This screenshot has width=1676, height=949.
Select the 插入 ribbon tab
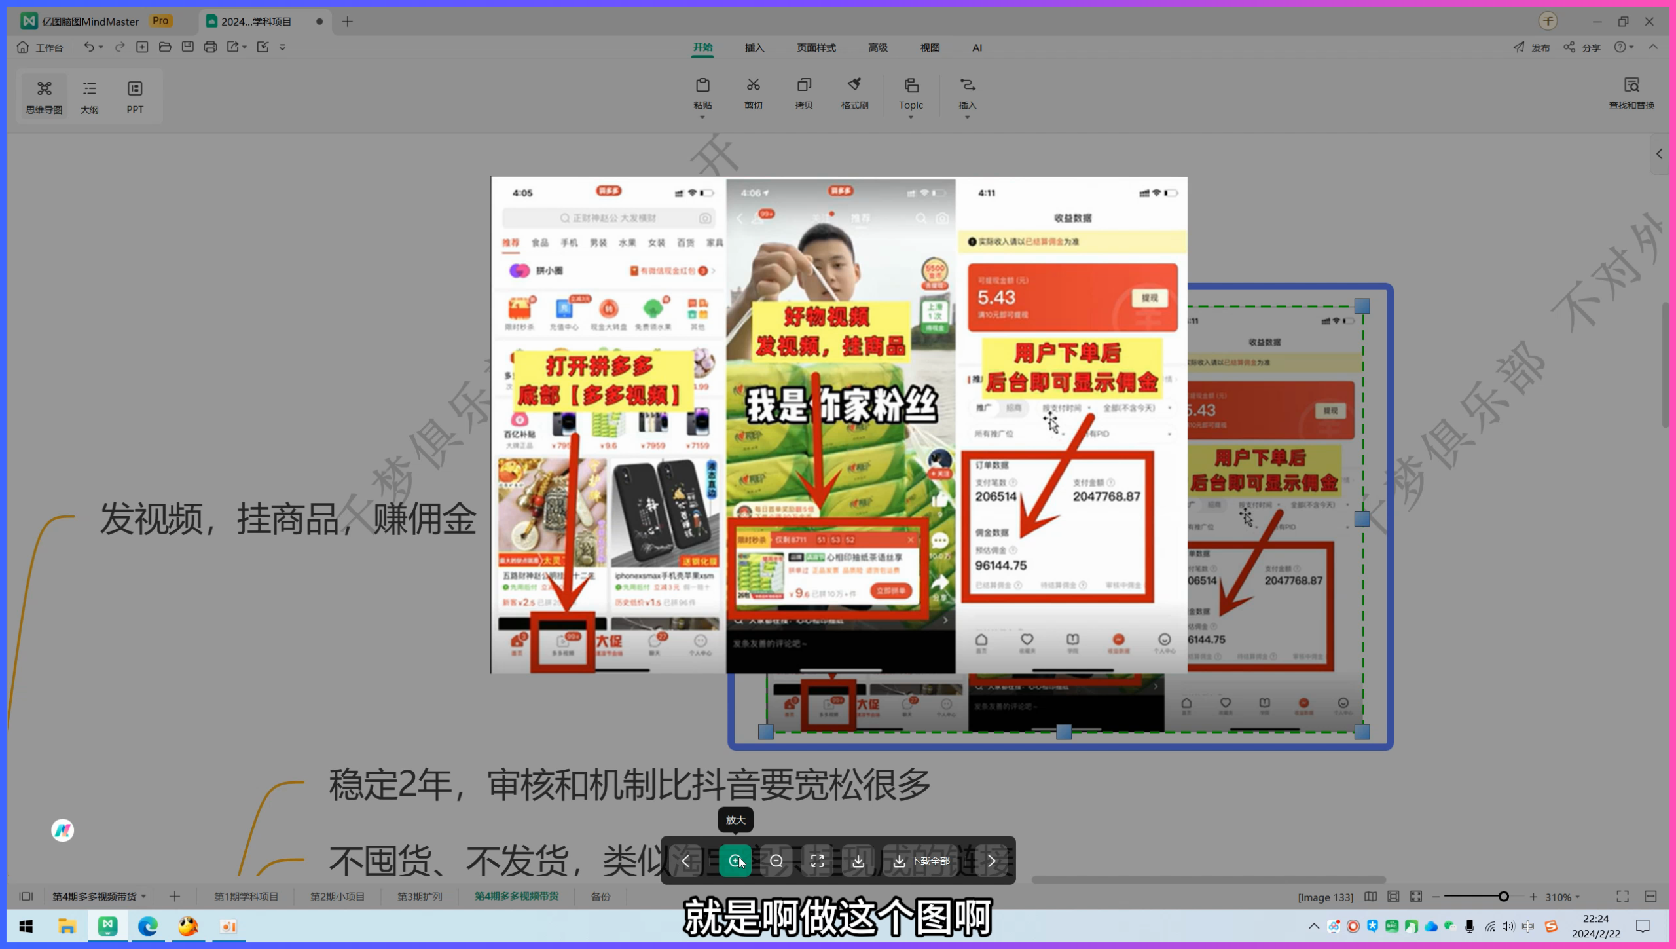coord(754,48)
